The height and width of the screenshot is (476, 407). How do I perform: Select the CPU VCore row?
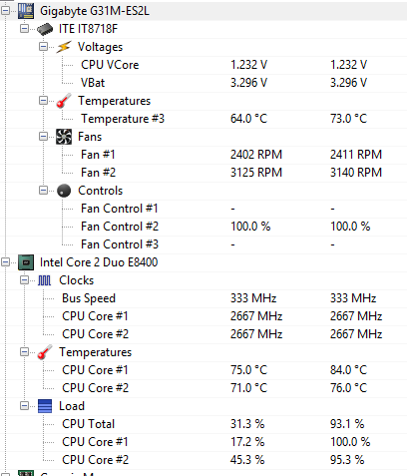point(203,65)
